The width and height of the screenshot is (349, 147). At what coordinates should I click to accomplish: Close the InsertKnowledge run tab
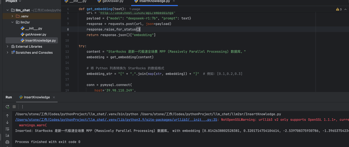pos(54,97)
